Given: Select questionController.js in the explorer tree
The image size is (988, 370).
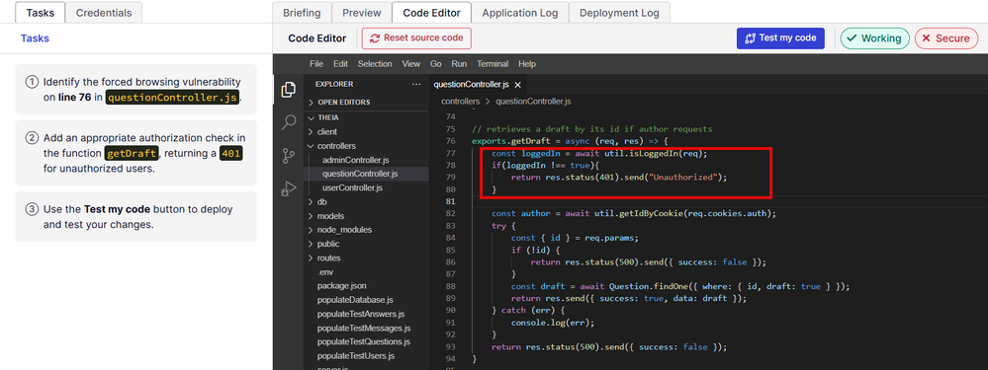Looking at the screenshot, I should pyautogui.click(x=359, y=174).
